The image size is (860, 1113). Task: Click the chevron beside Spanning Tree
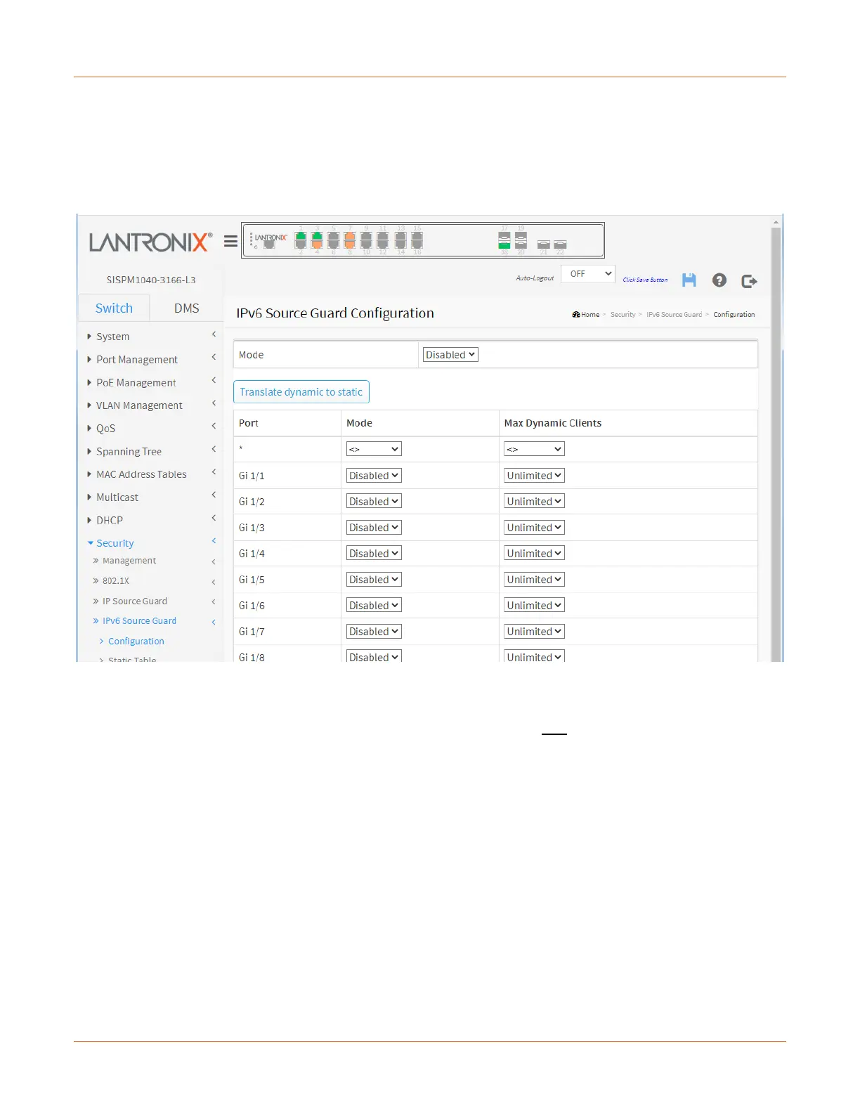click(x=214, y=450)
